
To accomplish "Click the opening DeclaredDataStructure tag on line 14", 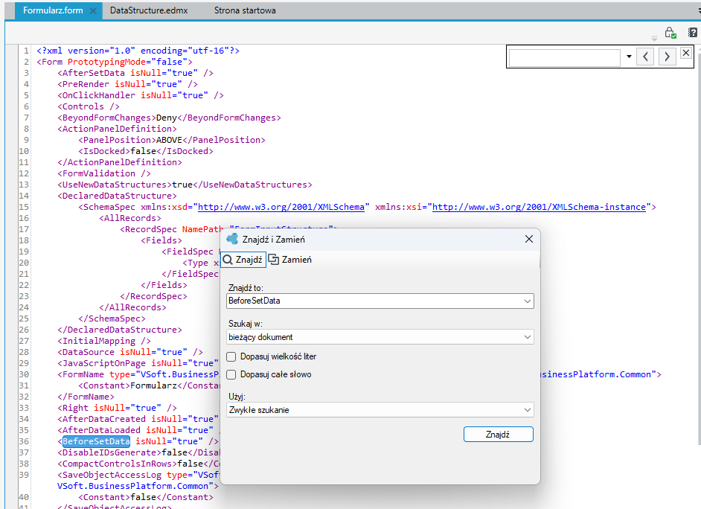I will (117, 196).
